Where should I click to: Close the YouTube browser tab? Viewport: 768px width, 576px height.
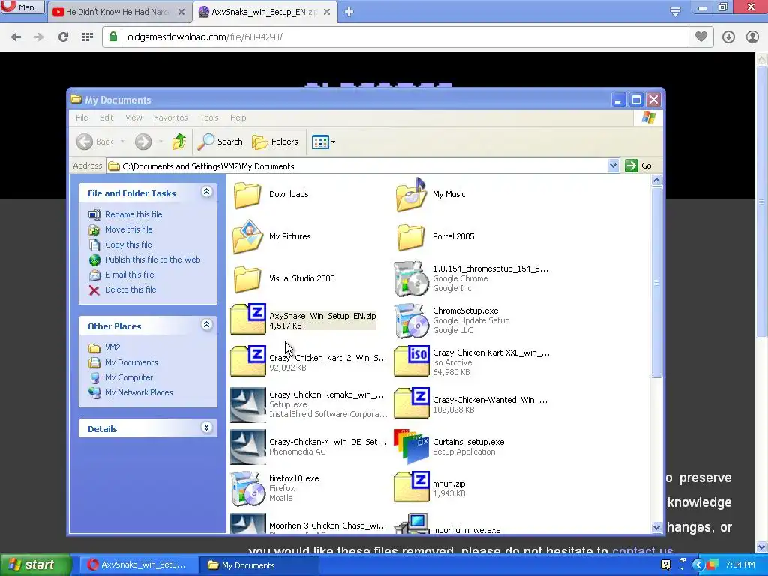[181, 12]
